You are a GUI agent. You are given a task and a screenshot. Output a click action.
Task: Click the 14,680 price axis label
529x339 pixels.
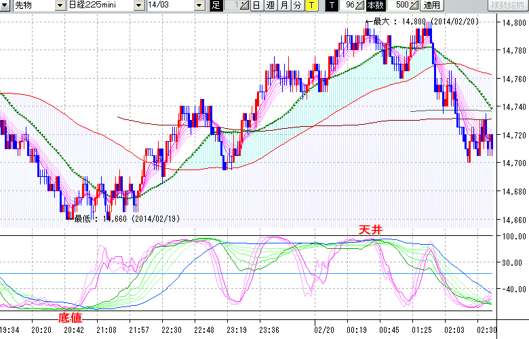(514, 192)
